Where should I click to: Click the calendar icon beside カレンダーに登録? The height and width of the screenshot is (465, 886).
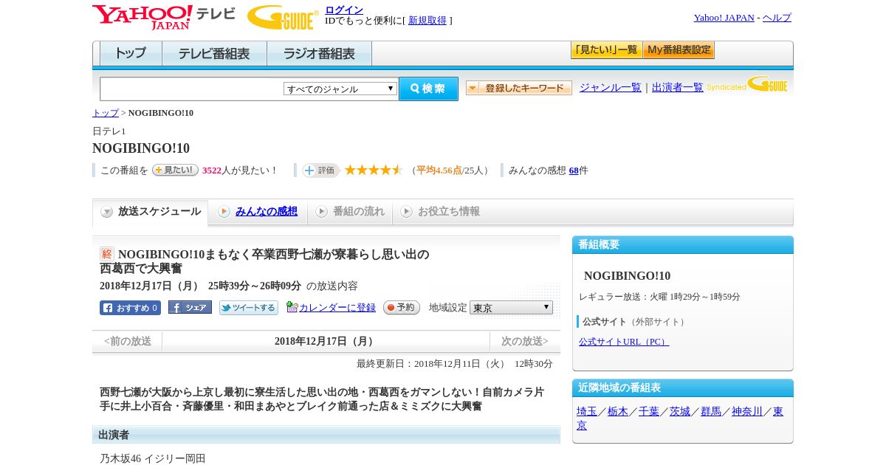point(292,307)
